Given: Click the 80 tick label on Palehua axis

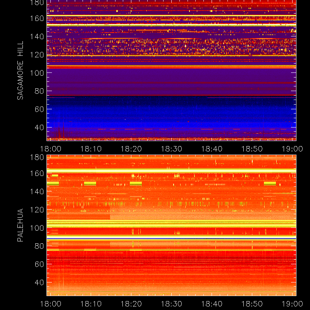Looking at the screenshot, I should coord(39,246).
